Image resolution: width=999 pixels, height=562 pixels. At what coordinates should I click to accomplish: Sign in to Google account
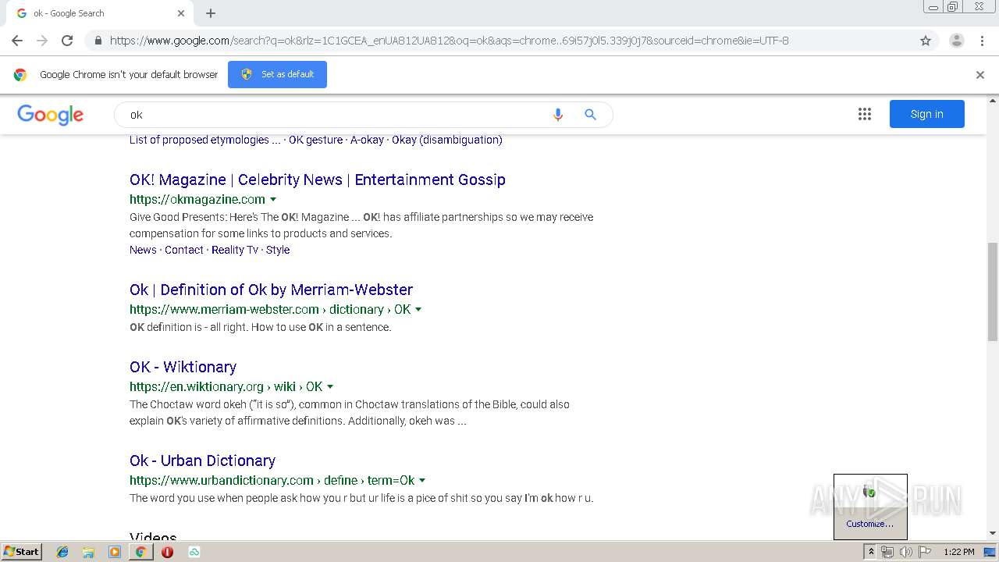click(x=926, y=114)
